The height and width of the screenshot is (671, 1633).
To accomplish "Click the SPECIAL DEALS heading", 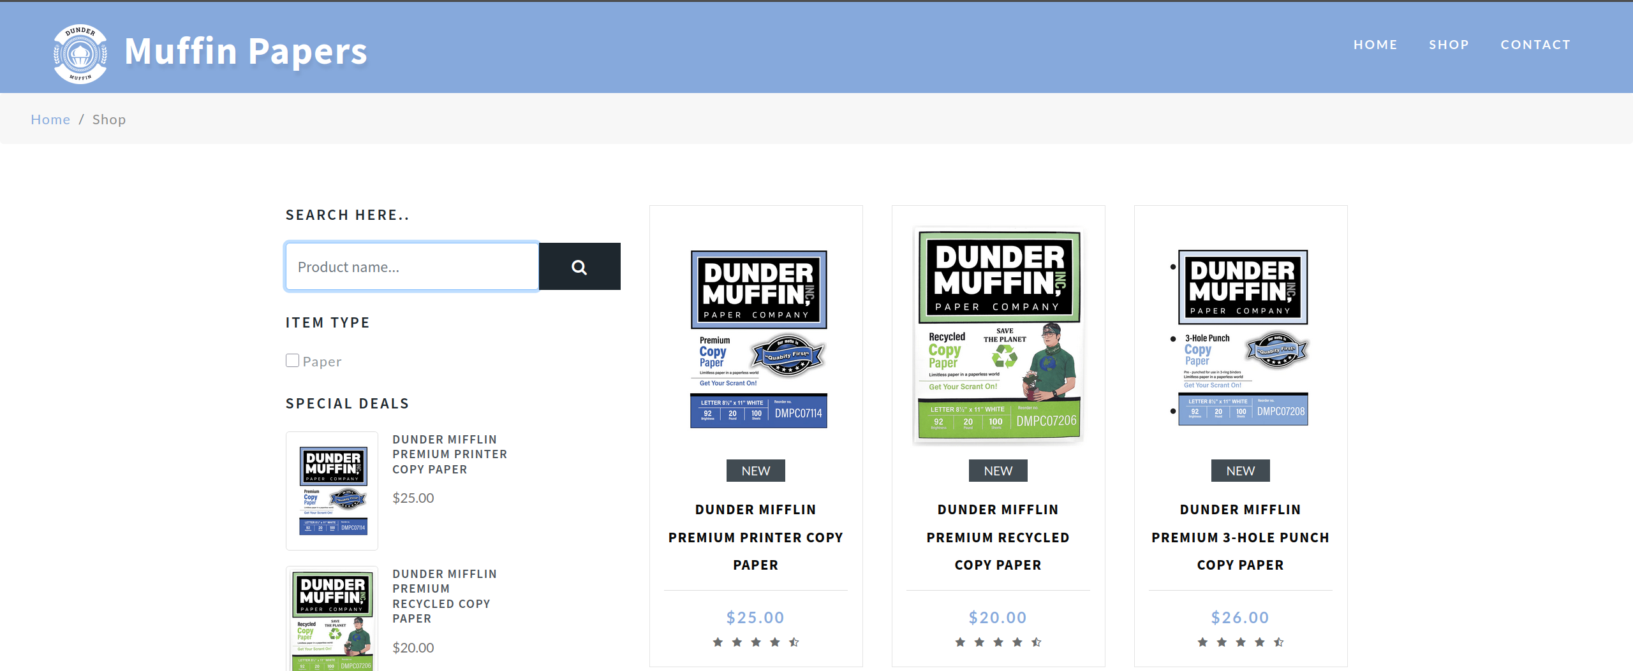I will (348, 403).
